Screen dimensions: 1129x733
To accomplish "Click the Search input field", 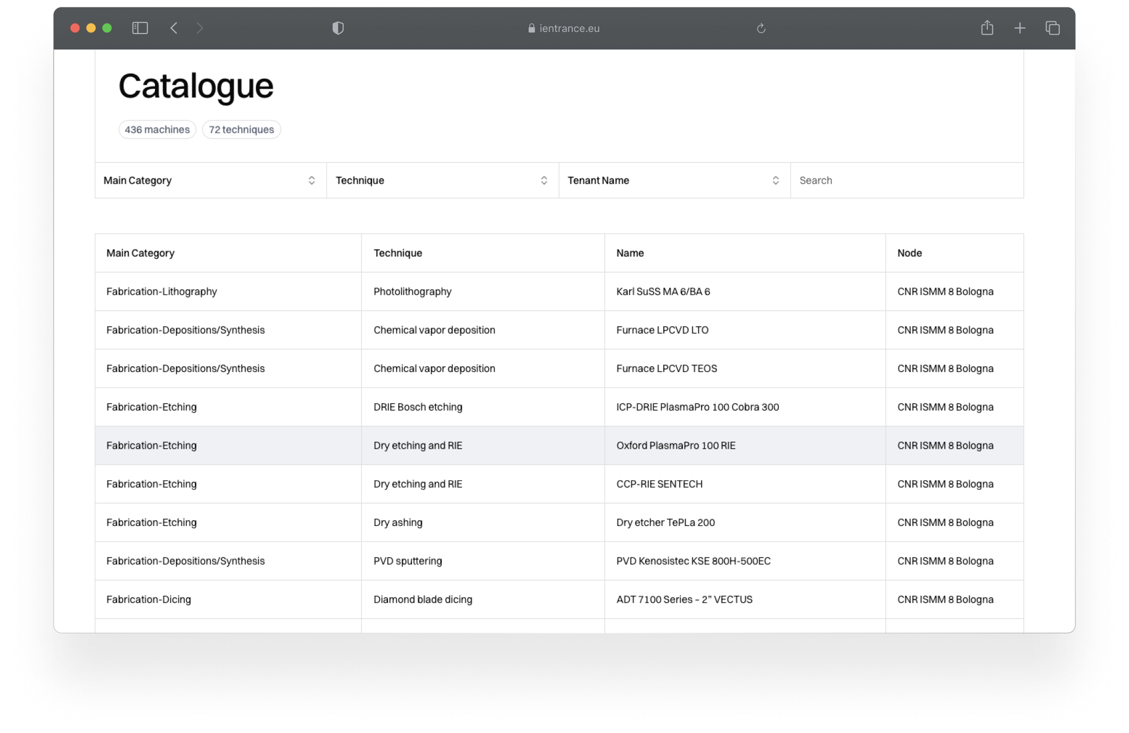I will point(905,180).
